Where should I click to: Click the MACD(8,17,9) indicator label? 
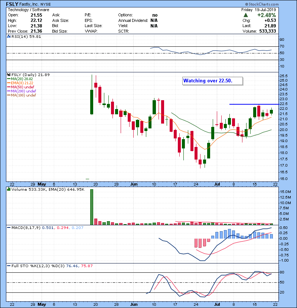(x=26, y=228)
